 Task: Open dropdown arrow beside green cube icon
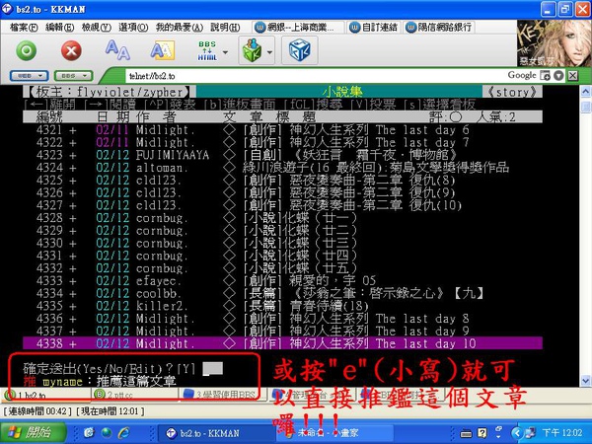[269, 52]
